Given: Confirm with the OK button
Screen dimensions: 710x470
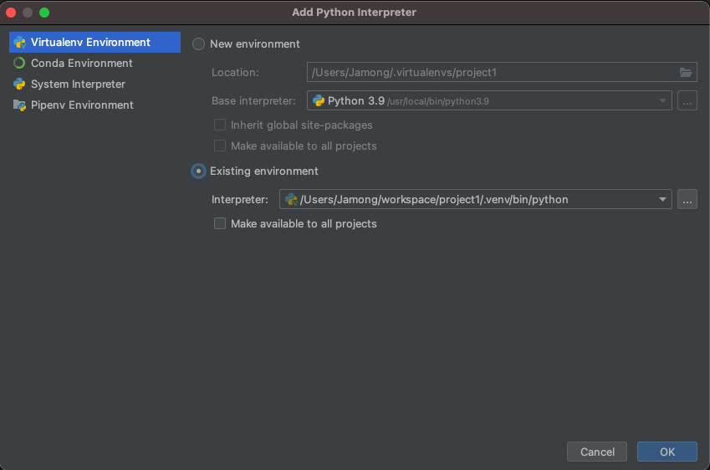Looking at the screenshot, I should (667, 452).
